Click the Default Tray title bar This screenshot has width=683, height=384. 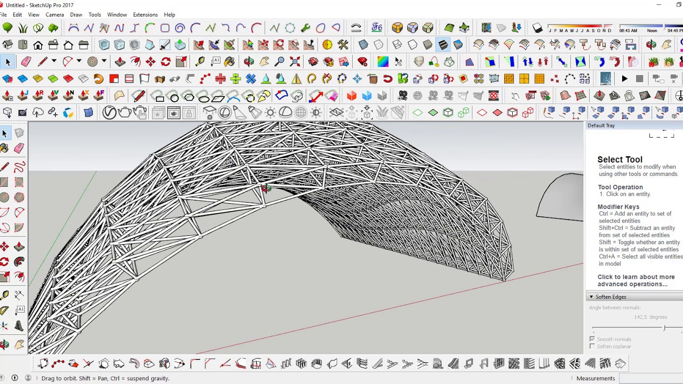pyautogui.click(x=634, y=126)
